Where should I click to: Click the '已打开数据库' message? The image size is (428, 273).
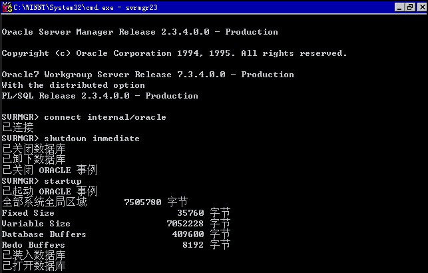34,266
